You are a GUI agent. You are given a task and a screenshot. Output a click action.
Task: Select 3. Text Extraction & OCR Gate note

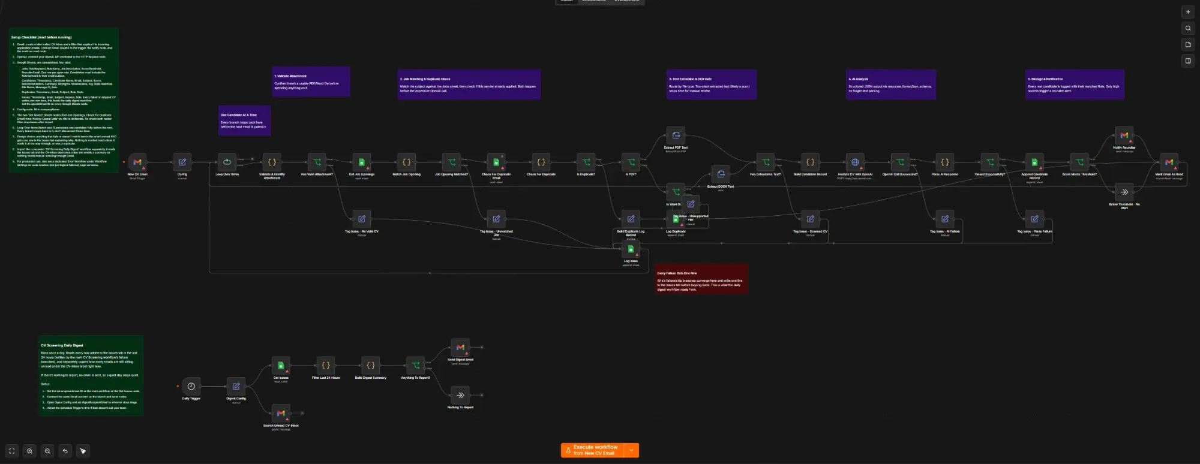[x=712, y=85]
